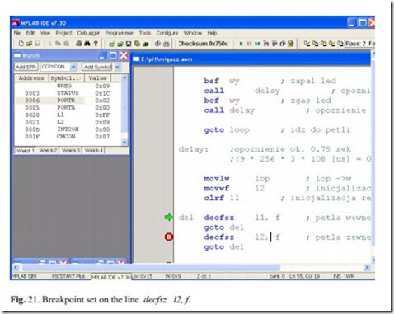Click the Open Project icon
The height and width of the screenshot is (314, 394).
coord(120,44)
